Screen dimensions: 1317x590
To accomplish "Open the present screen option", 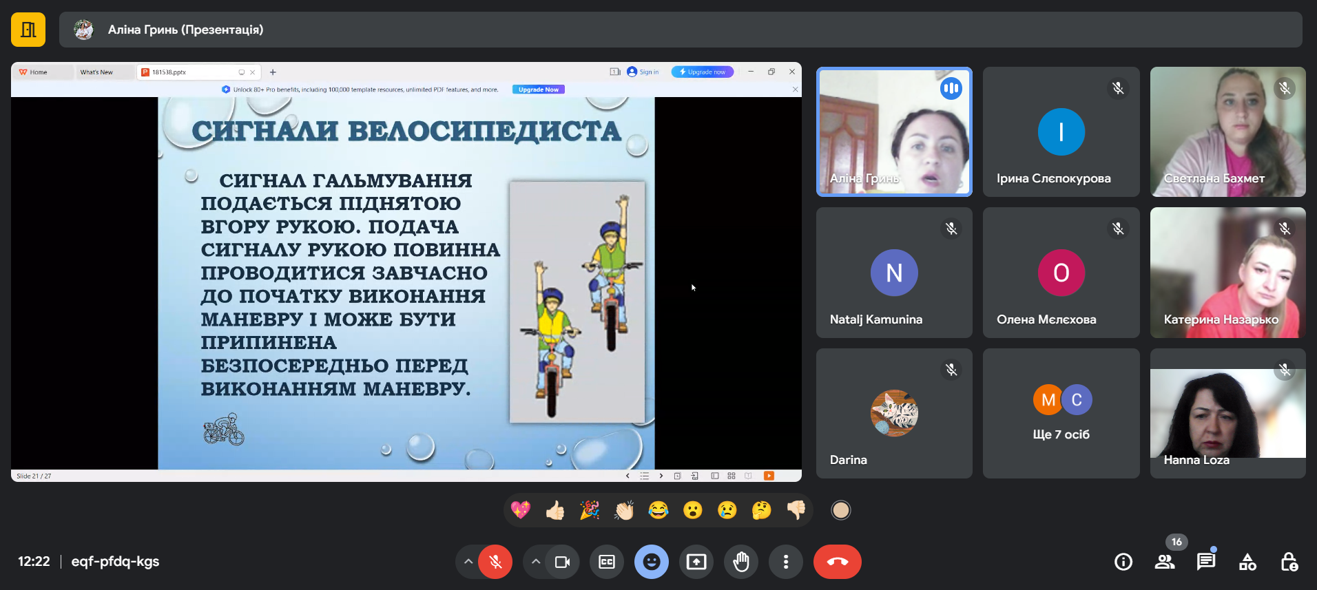I will [x=696, y=562].
